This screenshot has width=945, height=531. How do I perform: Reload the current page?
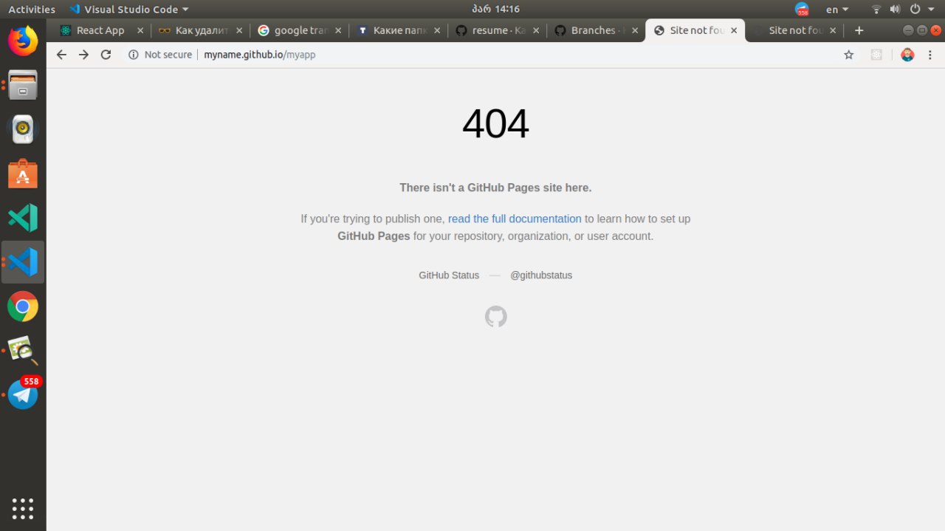click(x=106, y=55)
